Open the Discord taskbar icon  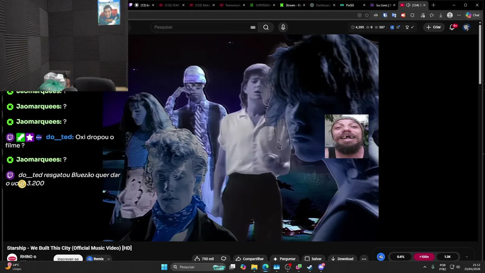tap(321, 267)
